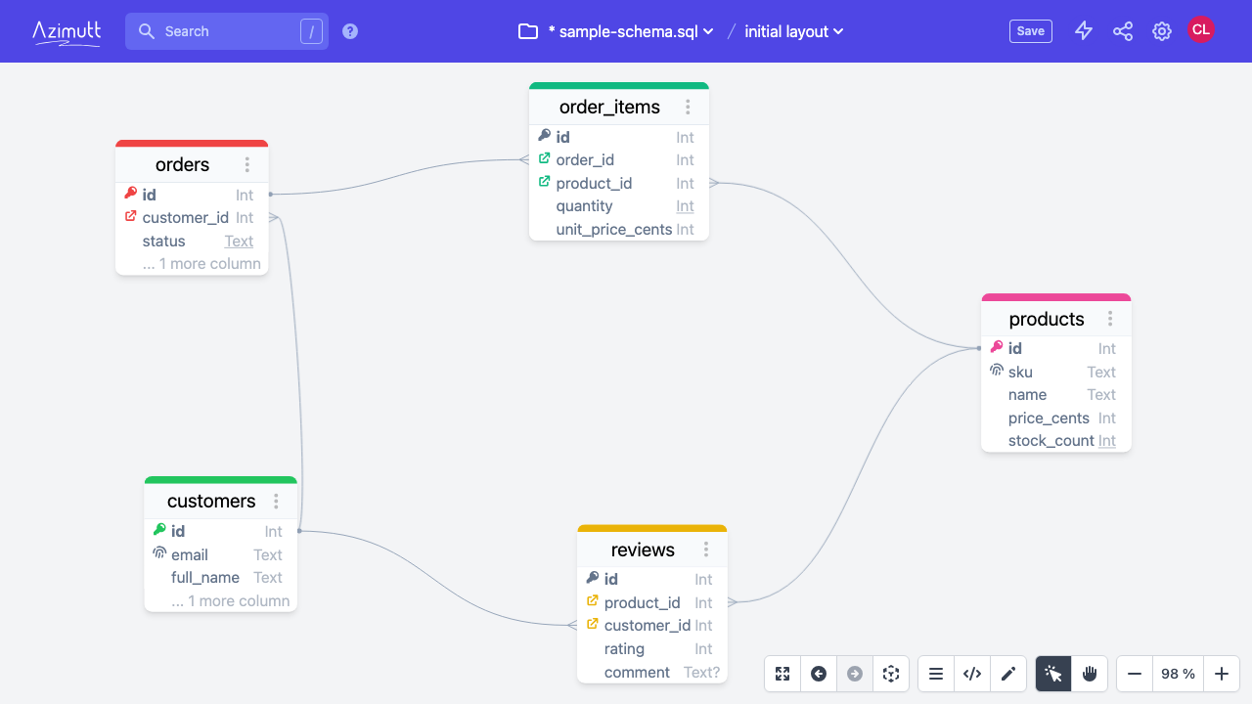The height and width of the screenshot is (704, 1252).
Task: Open the 98 % zoom level menu
Action: [1178, 674]
